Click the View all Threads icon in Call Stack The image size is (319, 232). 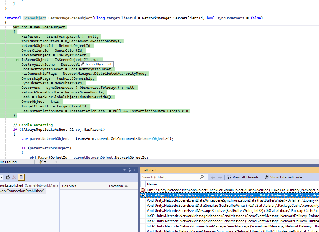point(229,177)
